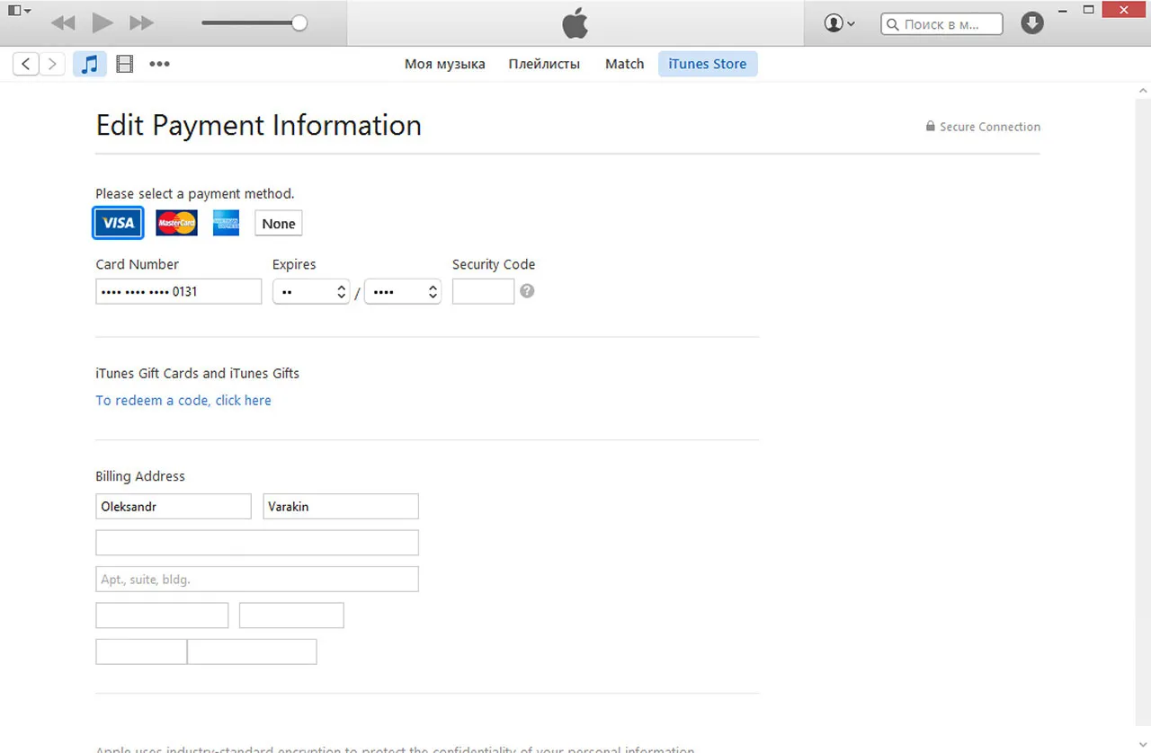
Task: Click the security code help question icon
Action: [527, 291]
